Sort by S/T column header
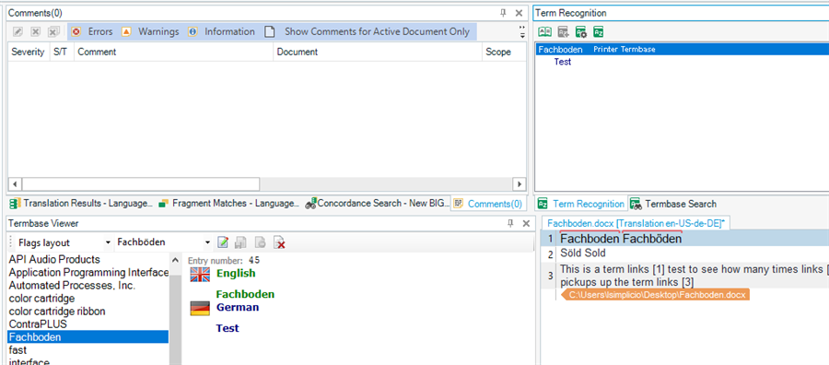Image resolution: width=829 pixels, height=365 pixels. click(61, 52)
